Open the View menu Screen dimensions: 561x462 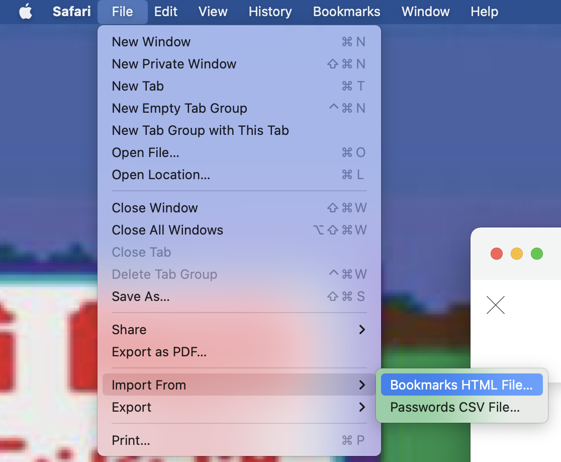(x=213, y=12)
